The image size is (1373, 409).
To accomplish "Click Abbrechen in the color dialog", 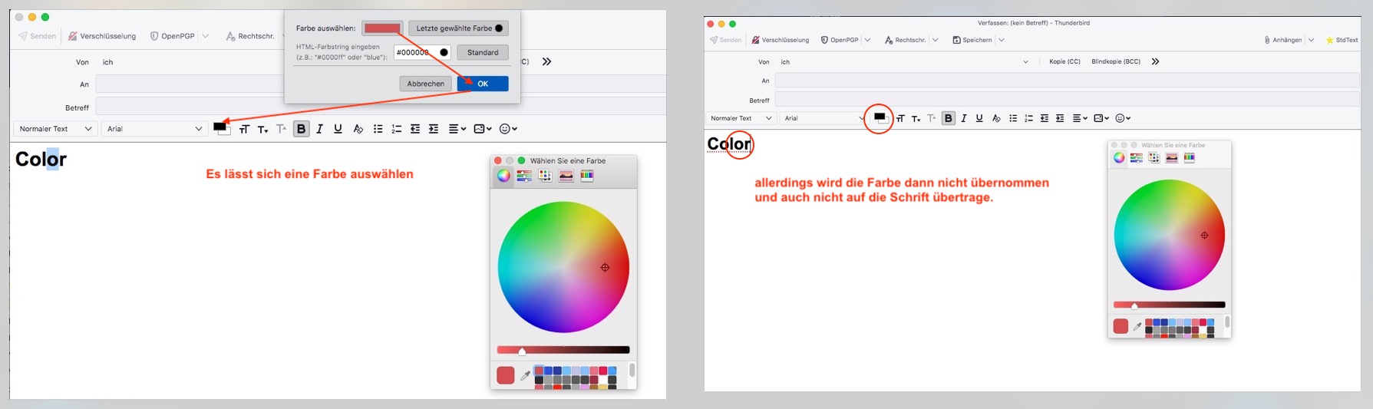I will pos(425,84).
